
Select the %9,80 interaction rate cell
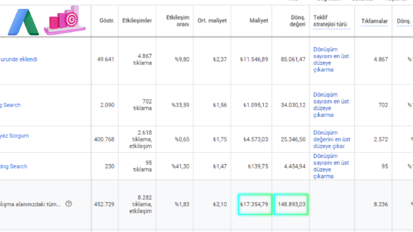[182, 59]
